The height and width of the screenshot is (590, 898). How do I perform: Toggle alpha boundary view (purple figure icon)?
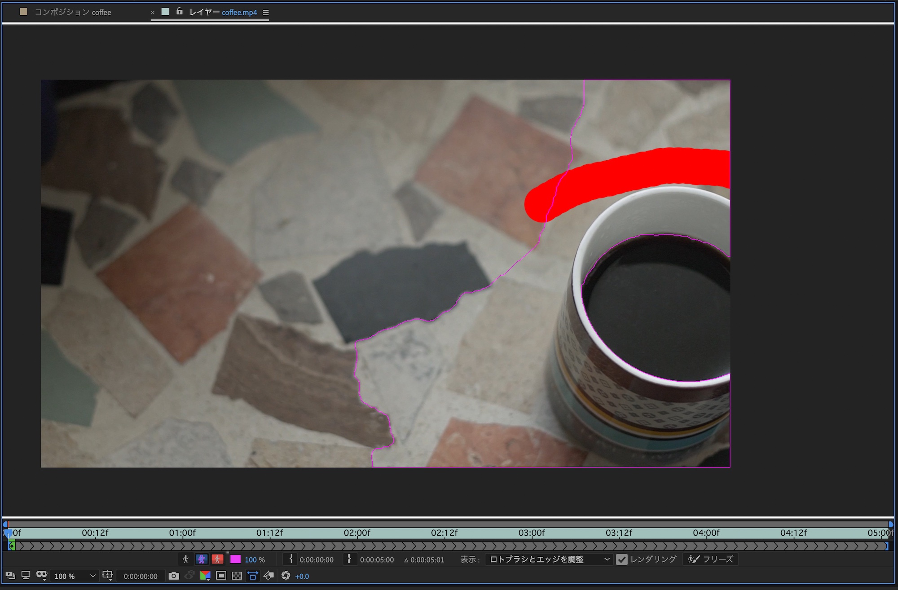(202, 559)
